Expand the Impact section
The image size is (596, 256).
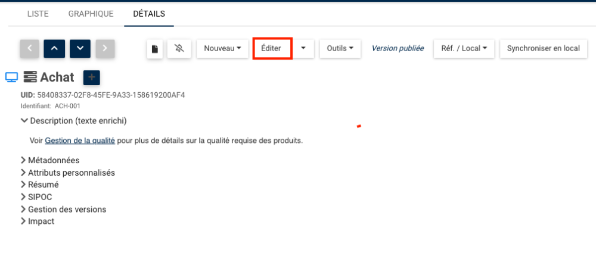[x=38, y=221]
